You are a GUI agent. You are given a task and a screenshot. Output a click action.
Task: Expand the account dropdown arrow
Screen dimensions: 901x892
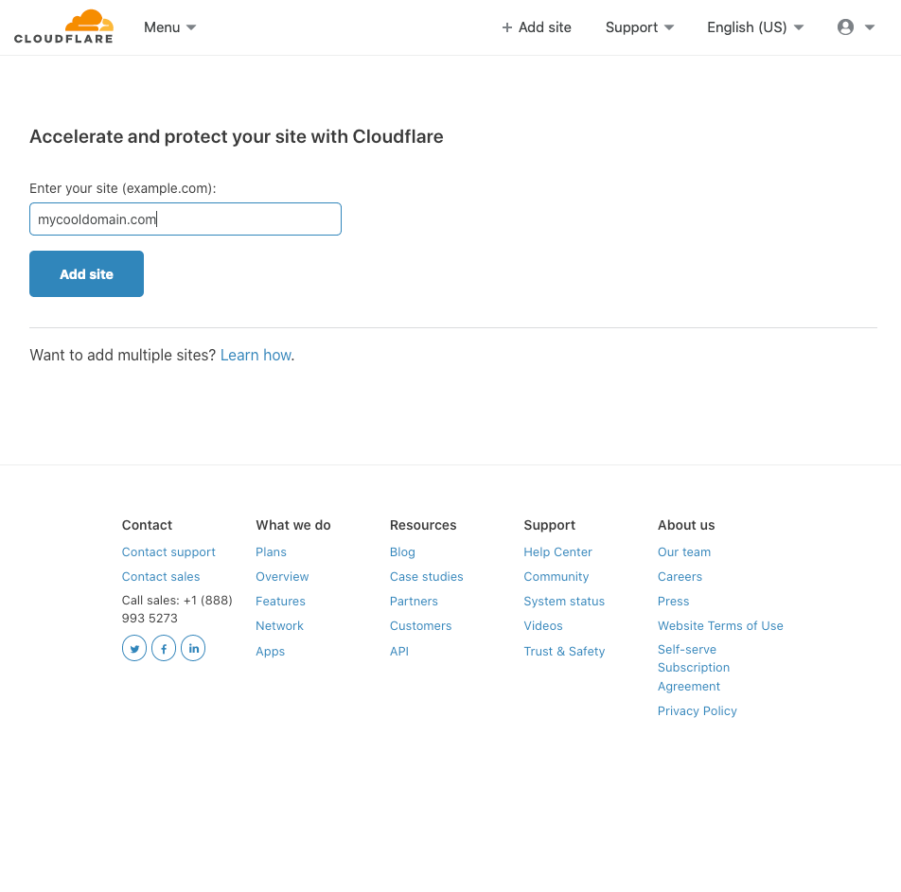point(870,27)
